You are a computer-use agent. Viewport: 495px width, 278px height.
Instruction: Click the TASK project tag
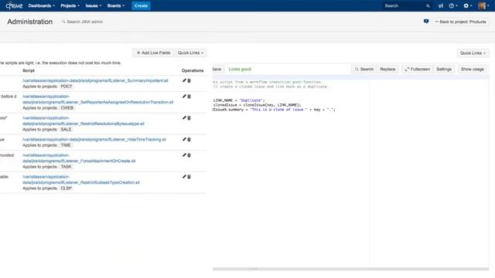tap(66, 167)
